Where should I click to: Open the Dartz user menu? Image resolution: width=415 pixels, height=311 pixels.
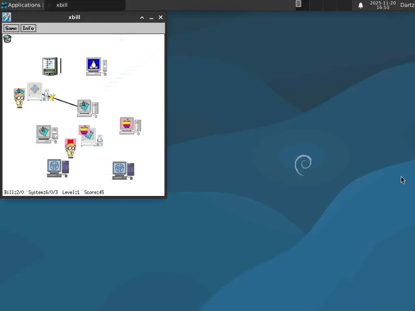[x=408, y=5]
